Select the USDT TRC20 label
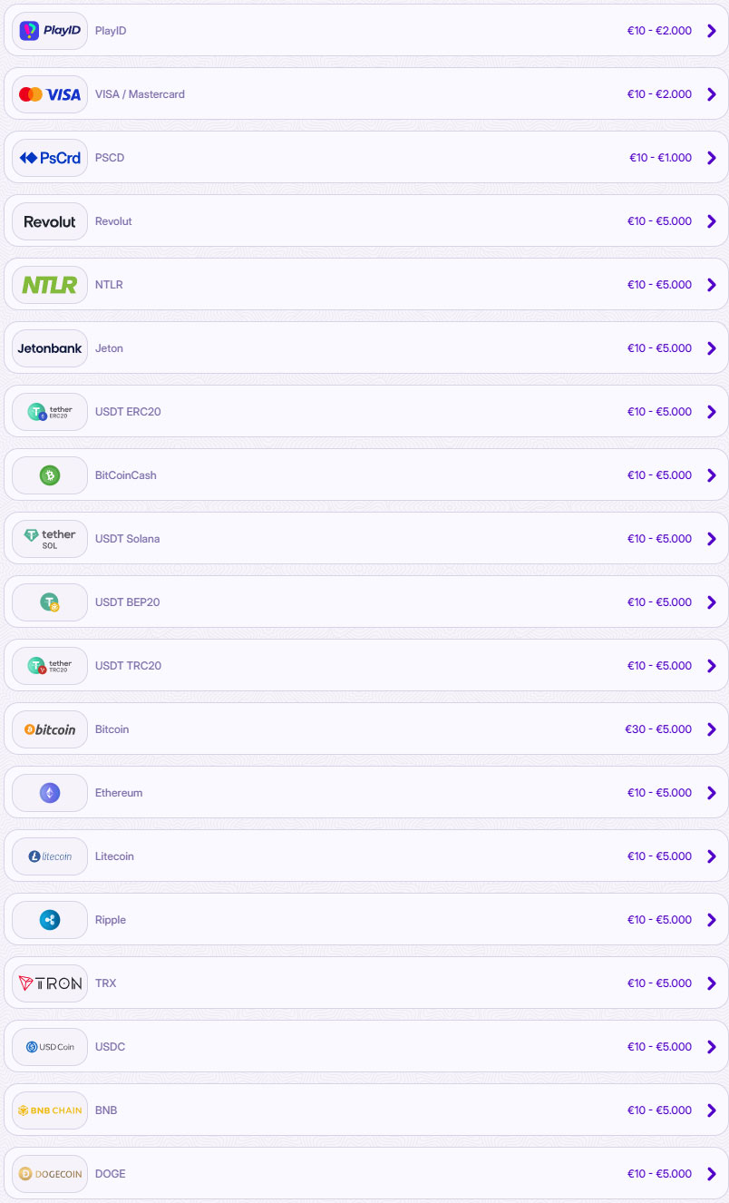729x1203 pixels. [128, 666]
